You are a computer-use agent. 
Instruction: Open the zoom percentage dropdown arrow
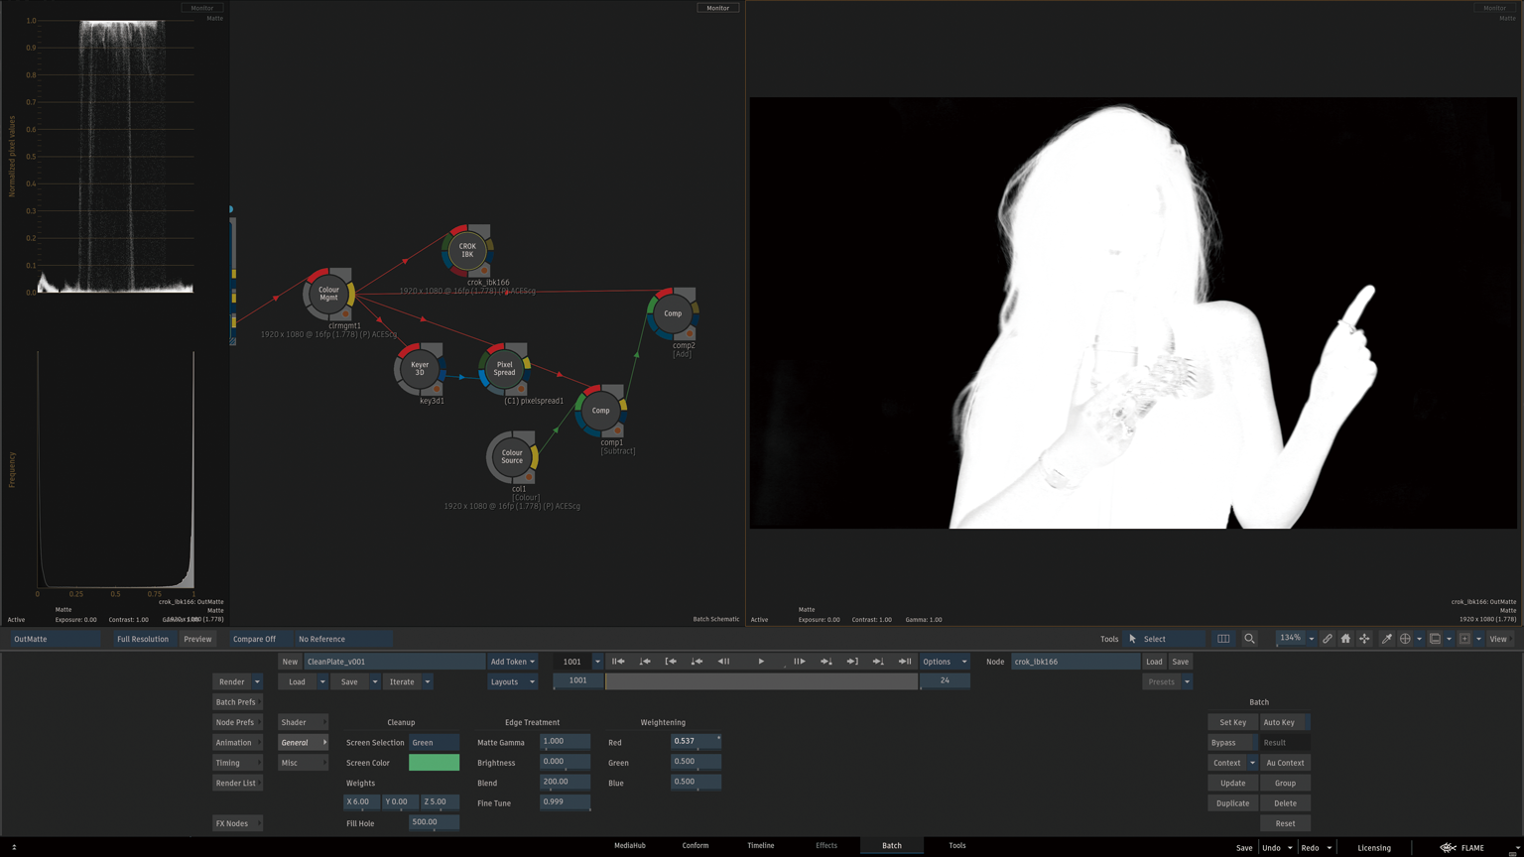1311,639
